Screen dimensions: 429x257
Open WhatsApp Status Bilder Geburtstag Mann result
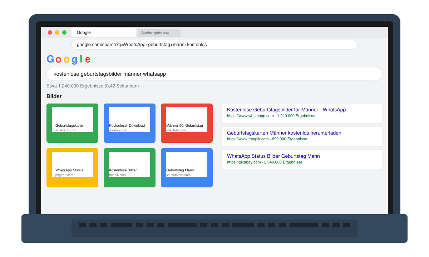(273, 156)
